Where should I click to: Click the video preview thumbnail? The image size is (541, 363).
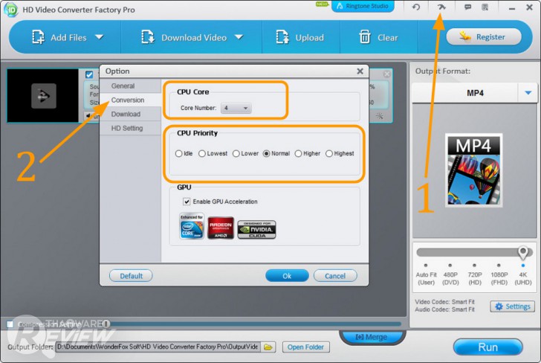[43, 96]
